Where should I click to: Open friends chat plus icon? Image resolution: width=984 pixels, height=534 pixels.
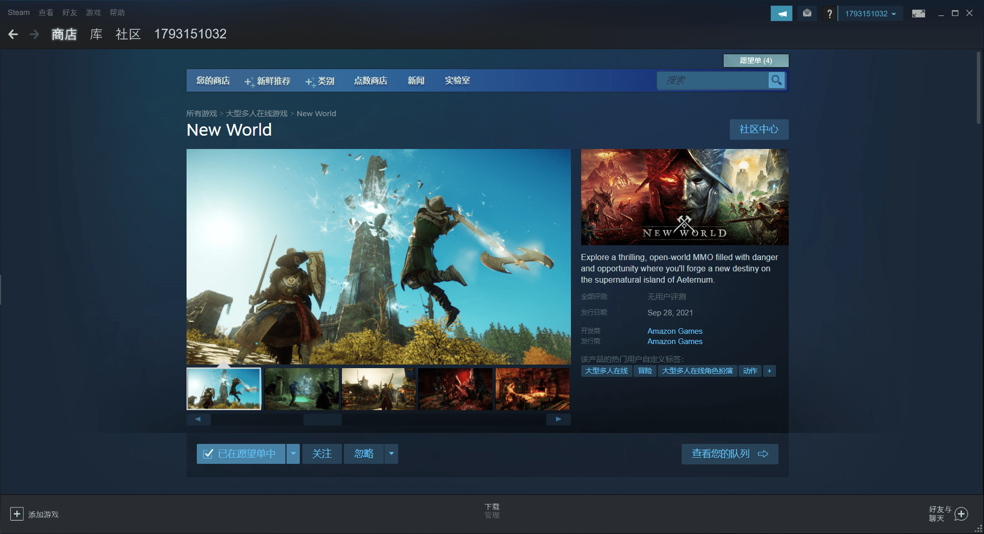[x=961, y=514]
